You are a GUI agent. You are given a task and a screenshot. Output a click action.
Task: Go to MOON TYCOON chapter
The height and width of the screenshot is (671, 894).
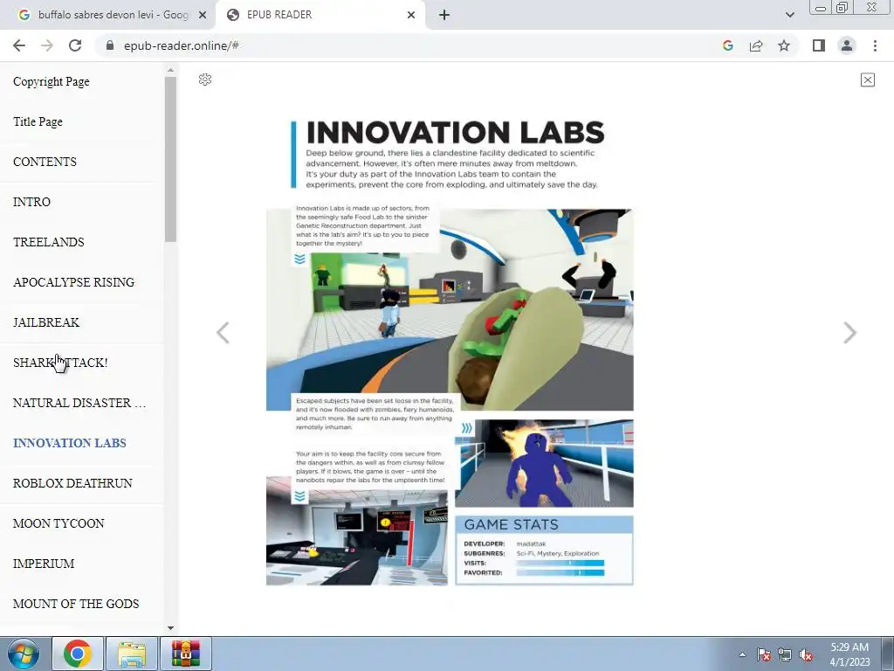tap(58, 523)
